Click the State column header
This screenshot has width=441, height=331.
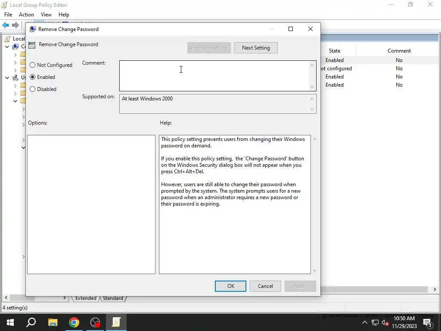334,51
